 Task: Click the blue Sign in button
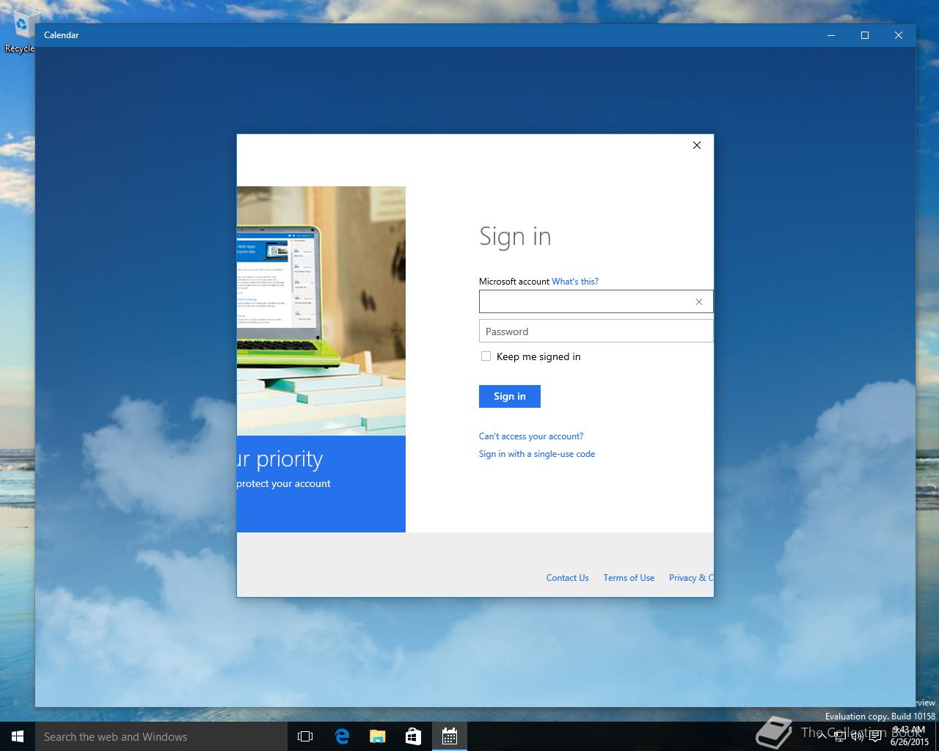[510, 396]
